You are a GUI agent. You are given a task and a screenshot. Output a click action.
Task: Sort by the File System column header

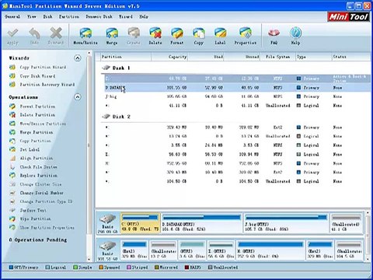point(277,57)
